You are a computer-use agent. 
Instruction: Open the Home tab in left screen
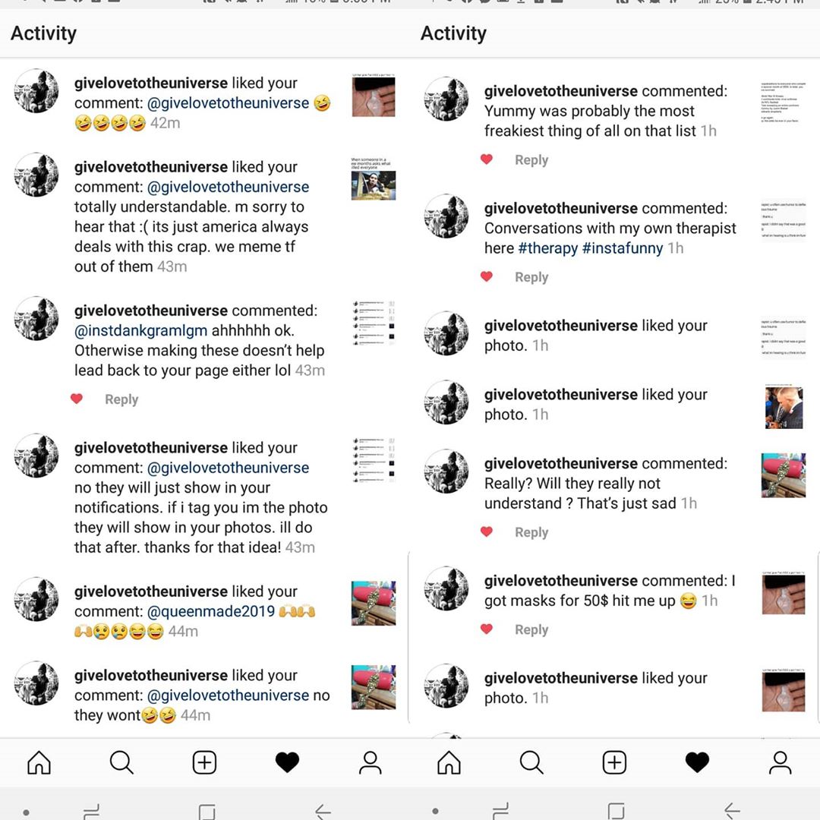click(x=39, y=762)
